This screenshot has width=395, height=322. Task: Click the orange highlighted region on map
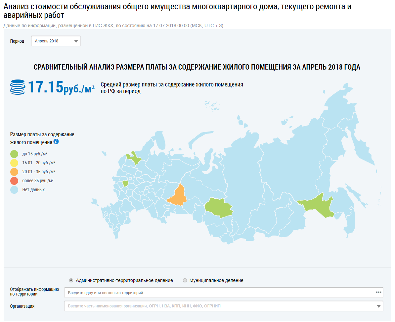(x=178, y=194)
